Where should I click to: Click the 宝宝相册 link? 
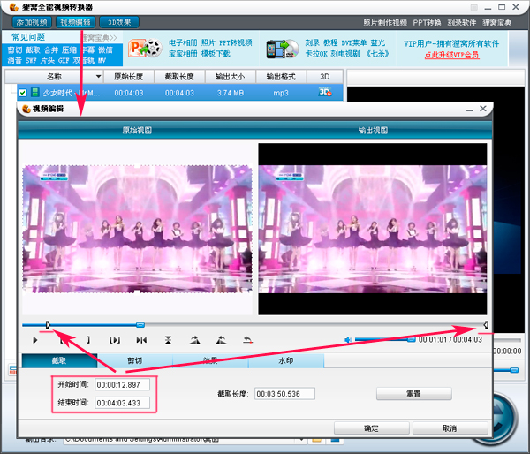tap(183, 53)
